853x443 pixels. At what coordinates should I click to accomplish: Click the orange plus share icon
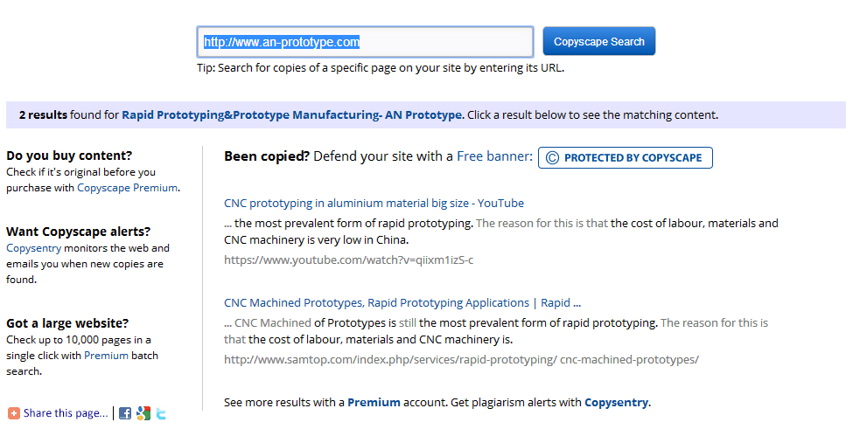coord(14,413)
